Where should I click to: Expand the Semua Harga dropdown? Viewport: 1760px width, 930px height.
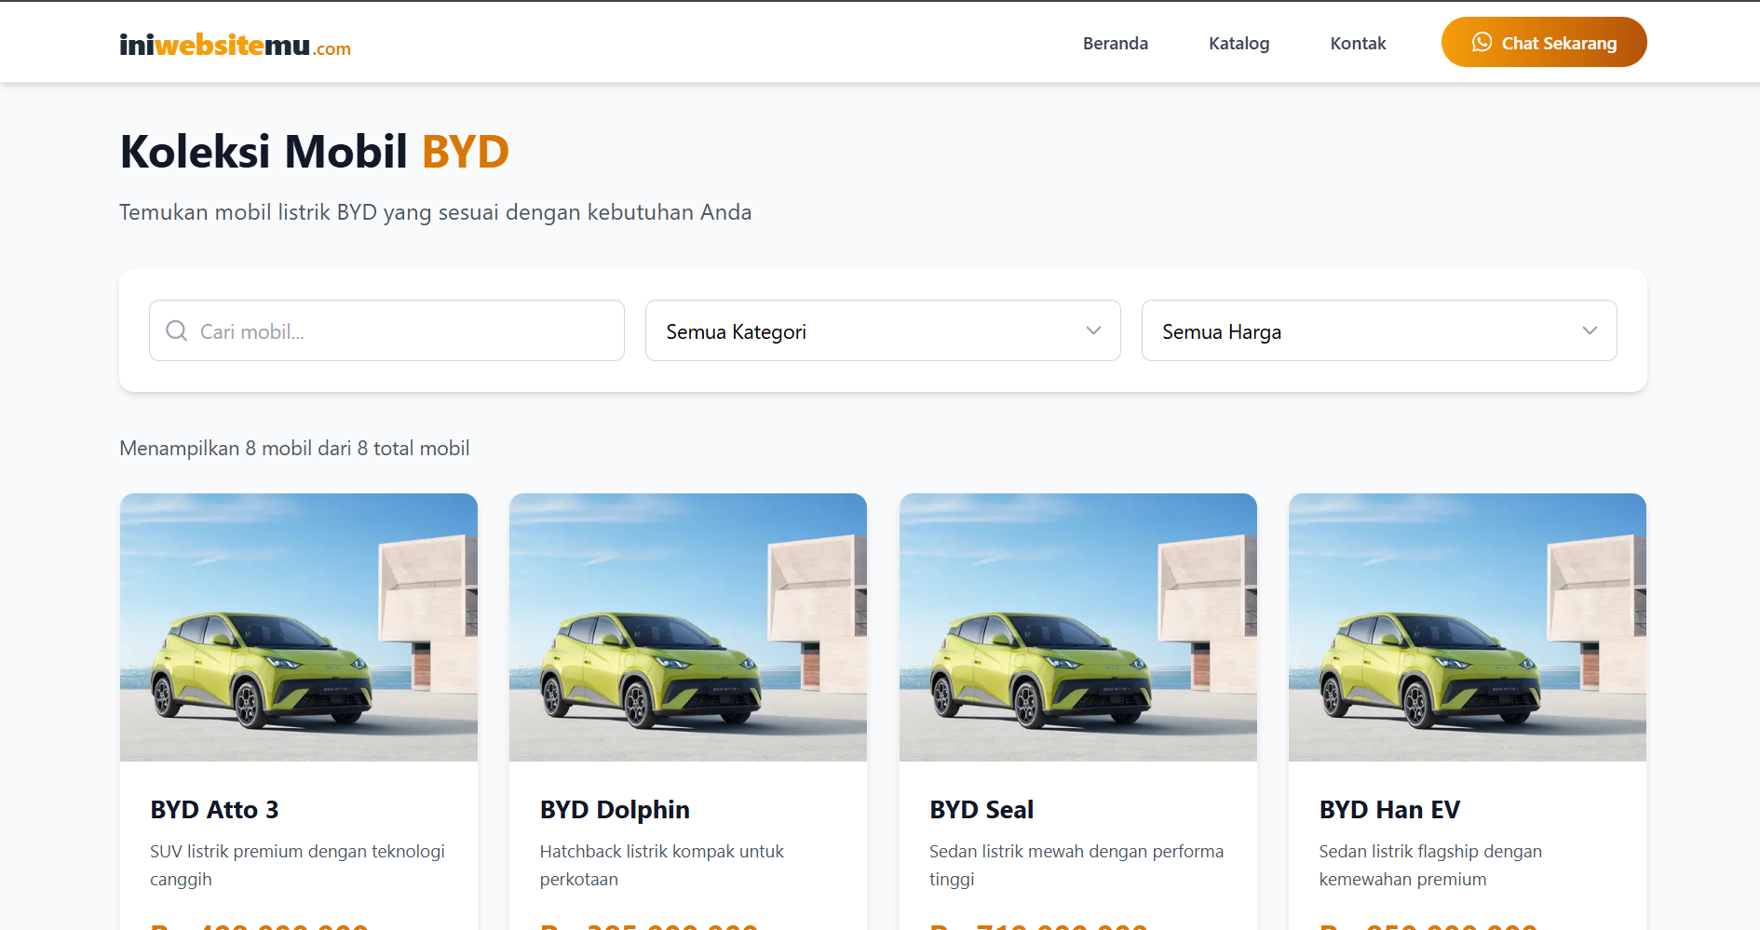1379,330
